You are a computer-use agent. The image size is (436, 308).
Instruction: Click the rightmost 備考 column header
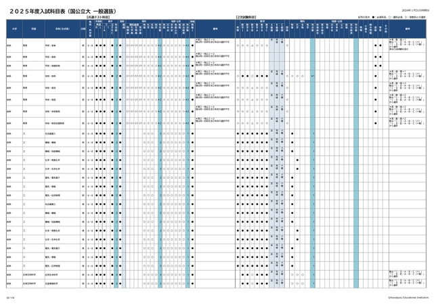408,29
